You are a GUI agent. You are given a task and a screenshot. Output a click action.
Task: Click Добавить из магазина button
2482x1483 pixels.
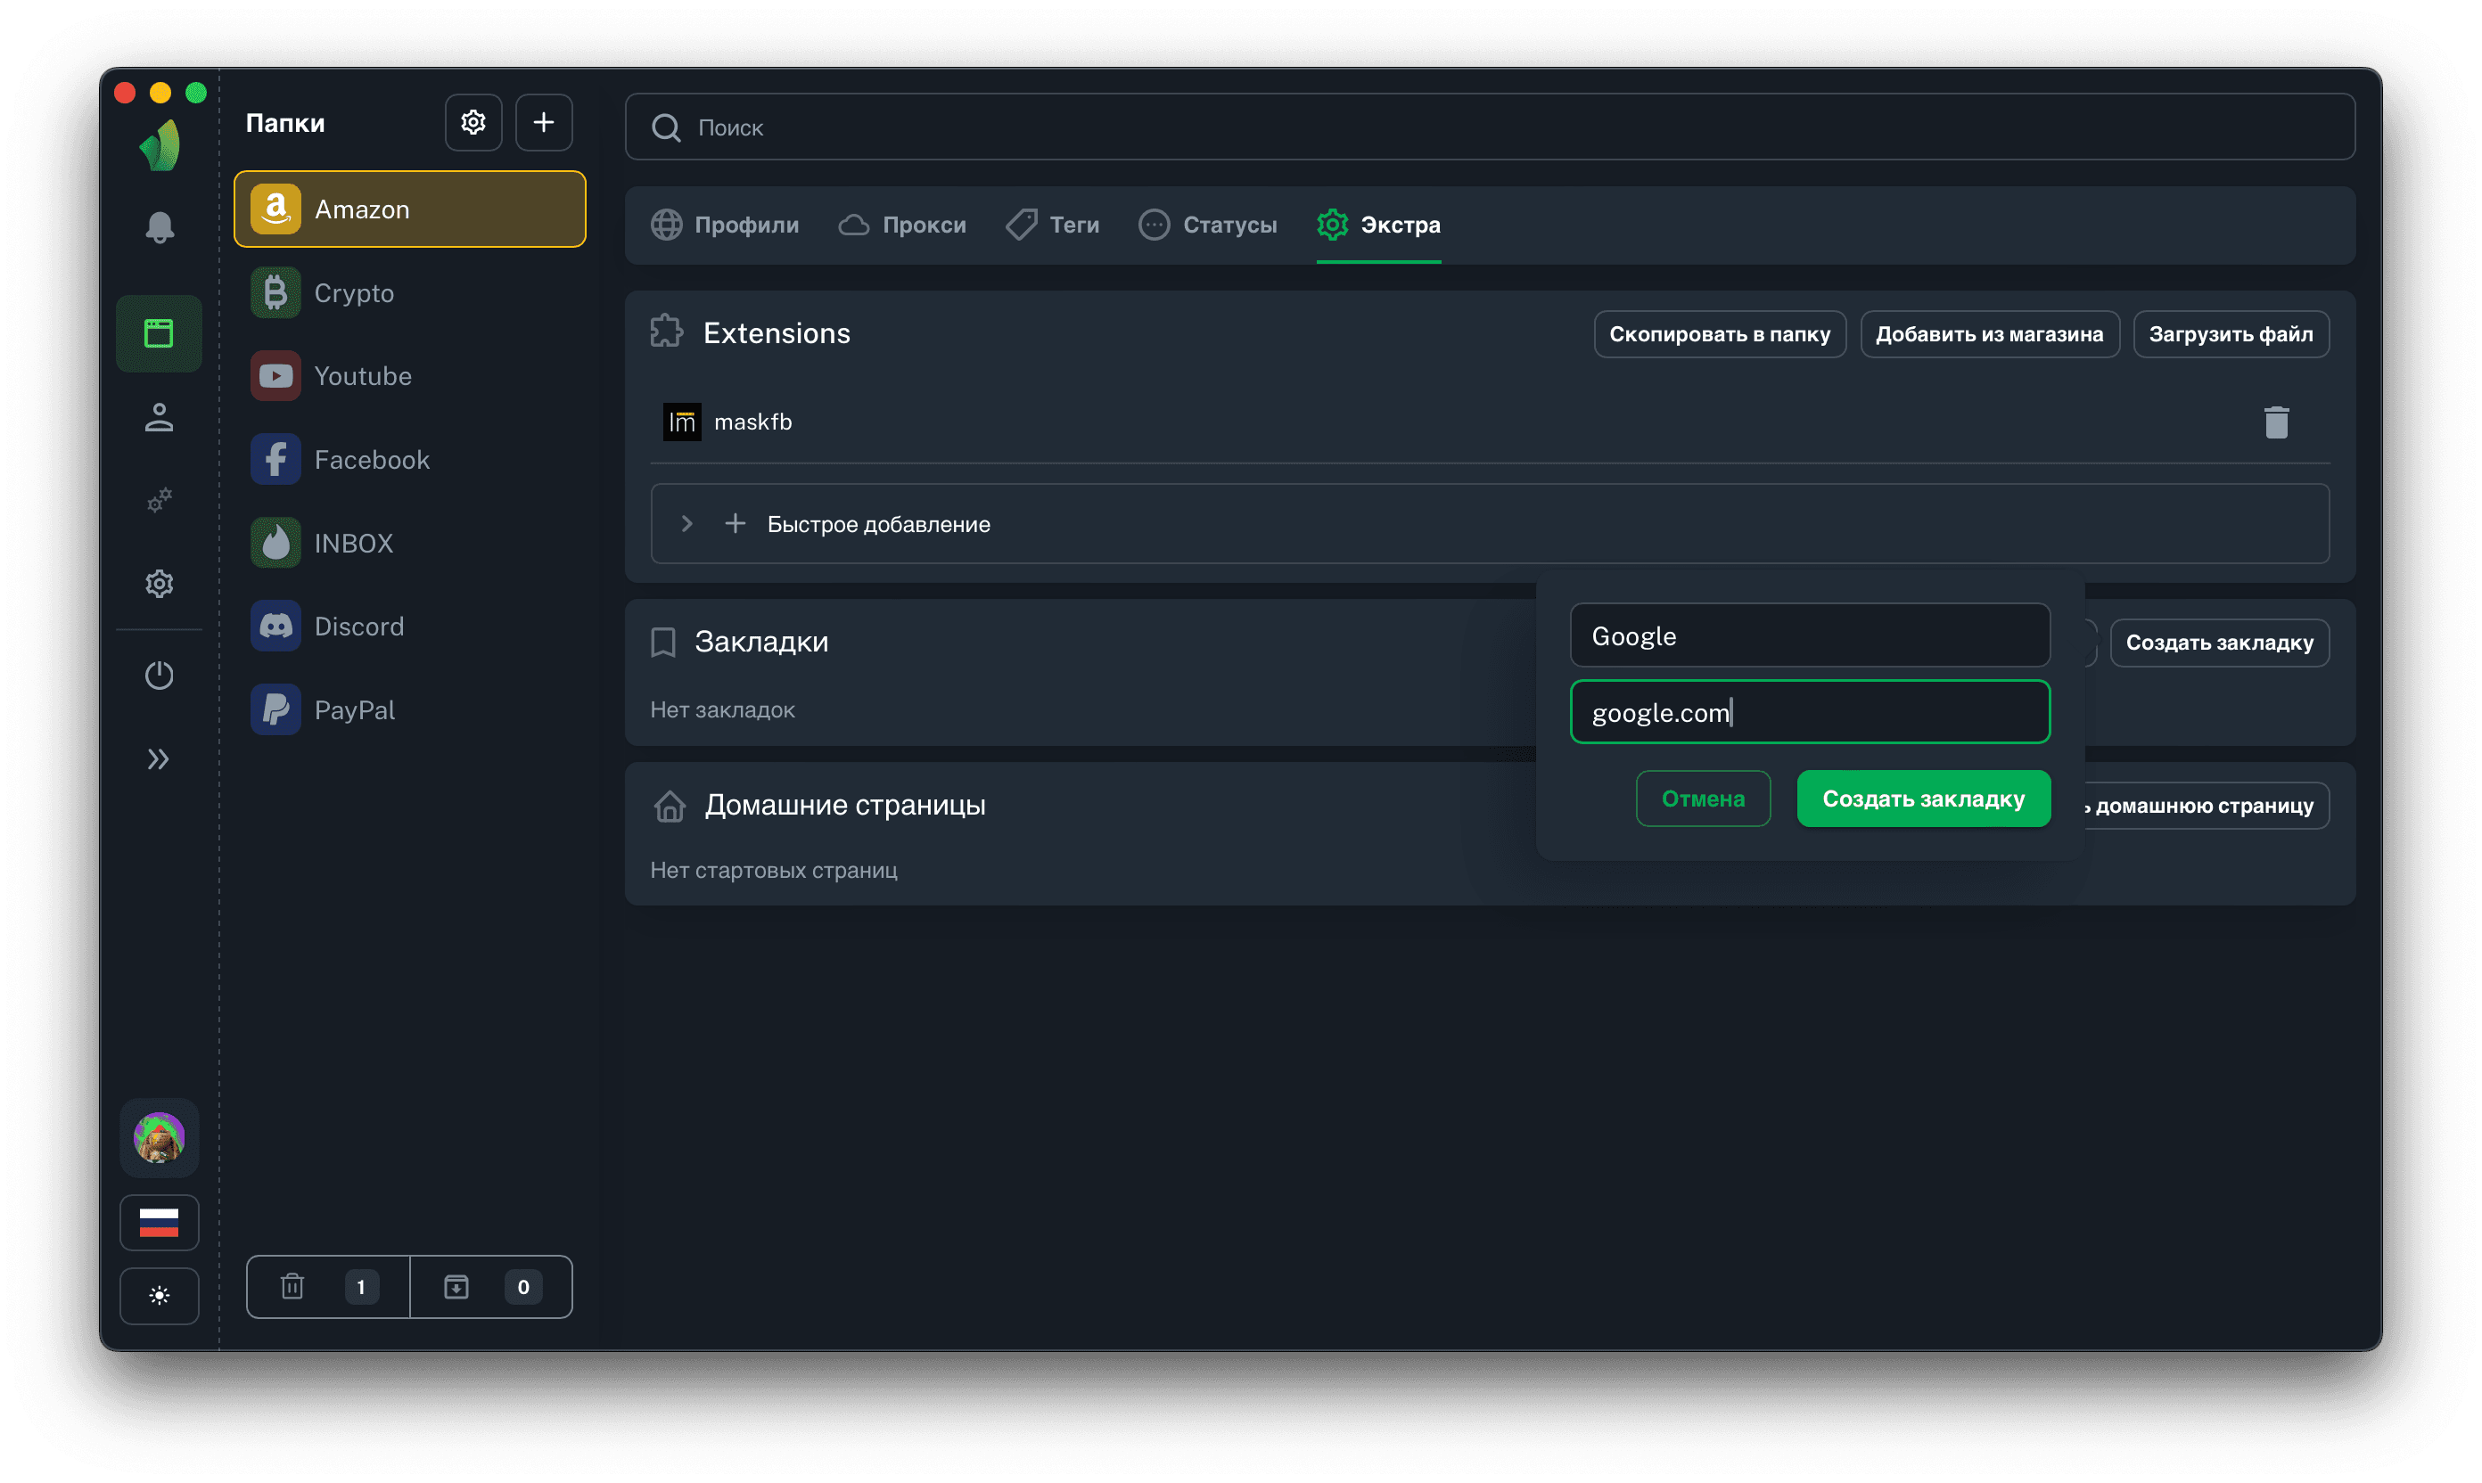(x=1988, y=334)
